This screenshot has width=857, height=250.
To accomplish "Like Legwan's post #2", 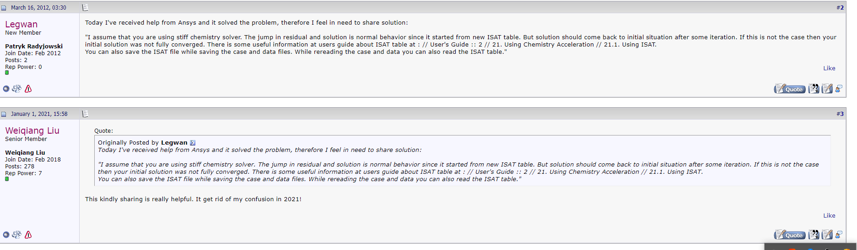I will [829, 68].
